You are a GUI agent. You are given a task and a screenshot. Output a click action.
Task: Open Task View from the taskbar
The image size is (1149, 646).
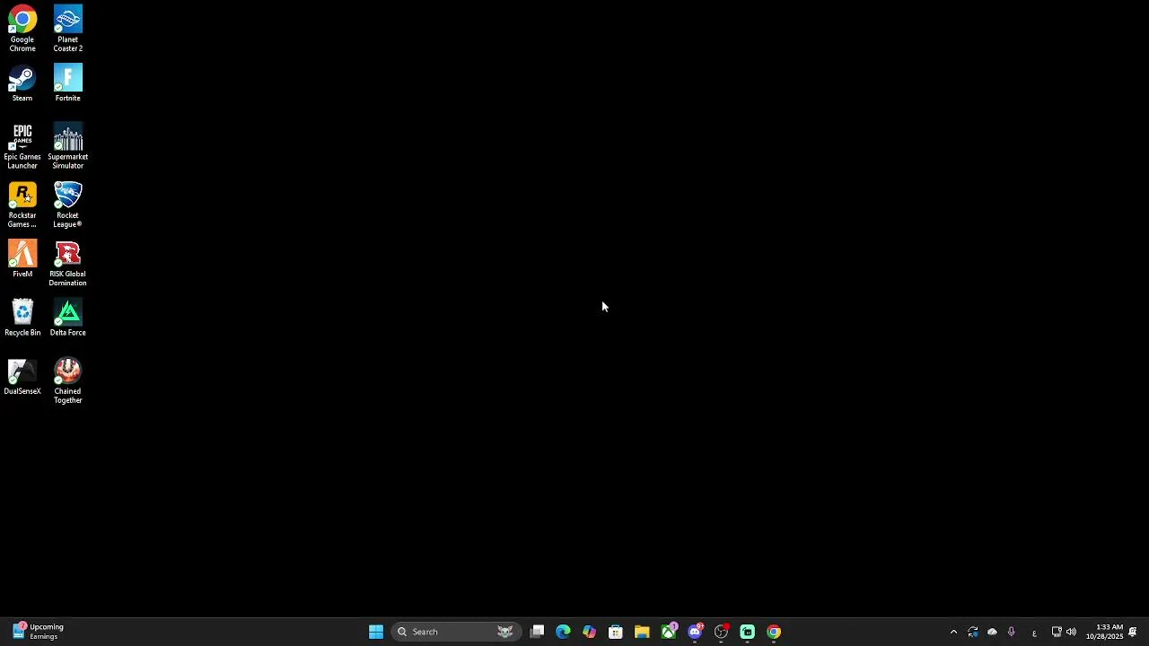(x=537, y=632)
